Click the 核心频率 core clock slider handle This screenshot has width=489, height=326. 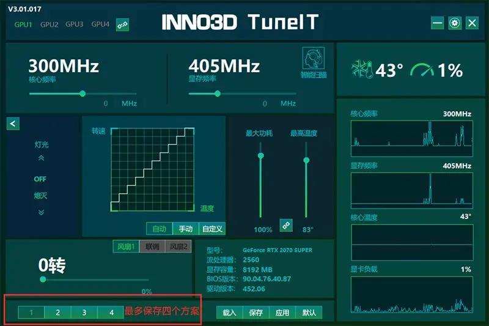(83, 94)
